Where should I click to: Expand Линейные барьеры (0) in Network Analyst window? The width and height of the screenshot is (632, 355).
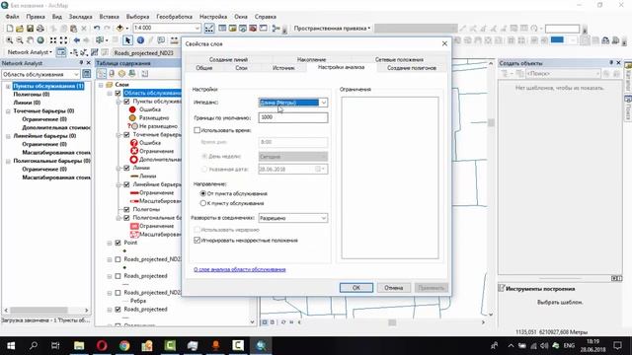[x=8, y=136]
